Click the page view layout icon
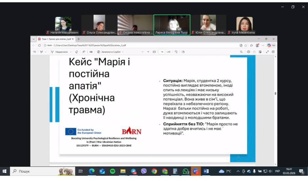The height and width of the screenshot is (181, 308). [183, 52]
